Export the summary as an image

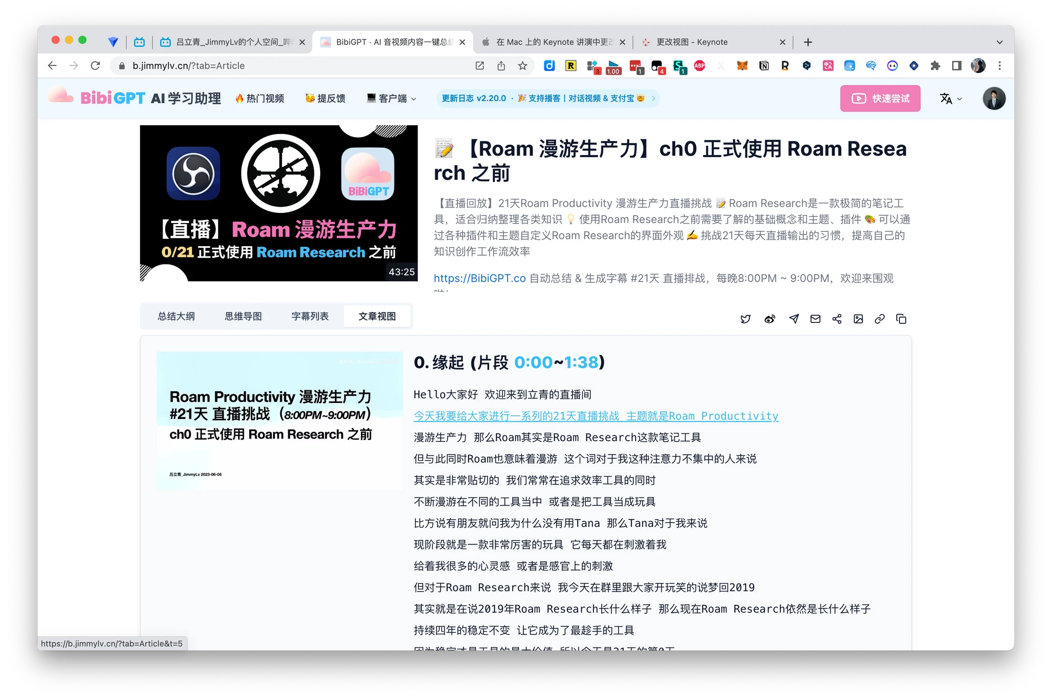point(858,319)
